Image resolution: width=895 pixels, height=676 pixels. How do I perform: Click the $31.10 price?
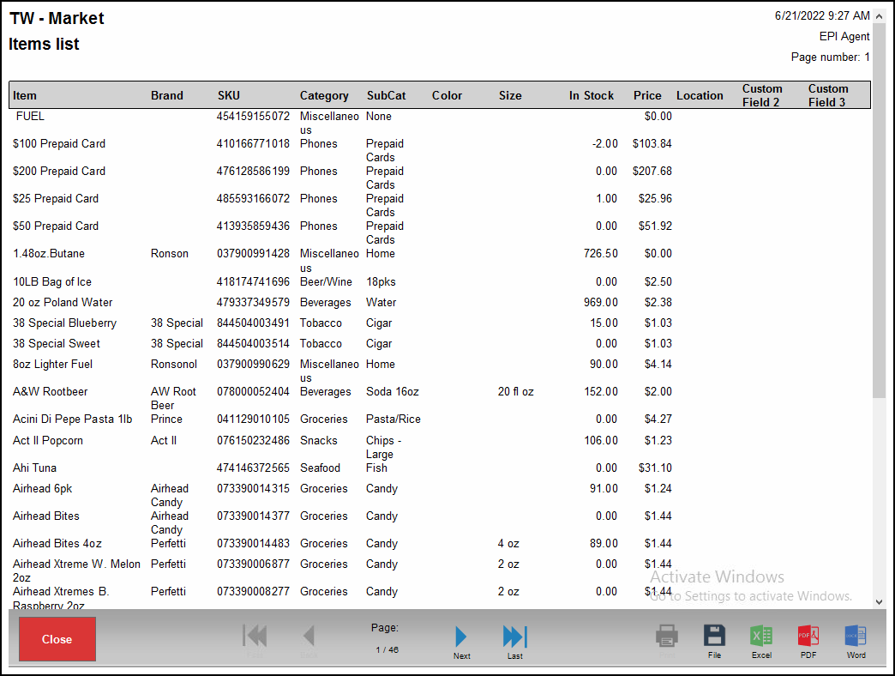coord(655,468)
